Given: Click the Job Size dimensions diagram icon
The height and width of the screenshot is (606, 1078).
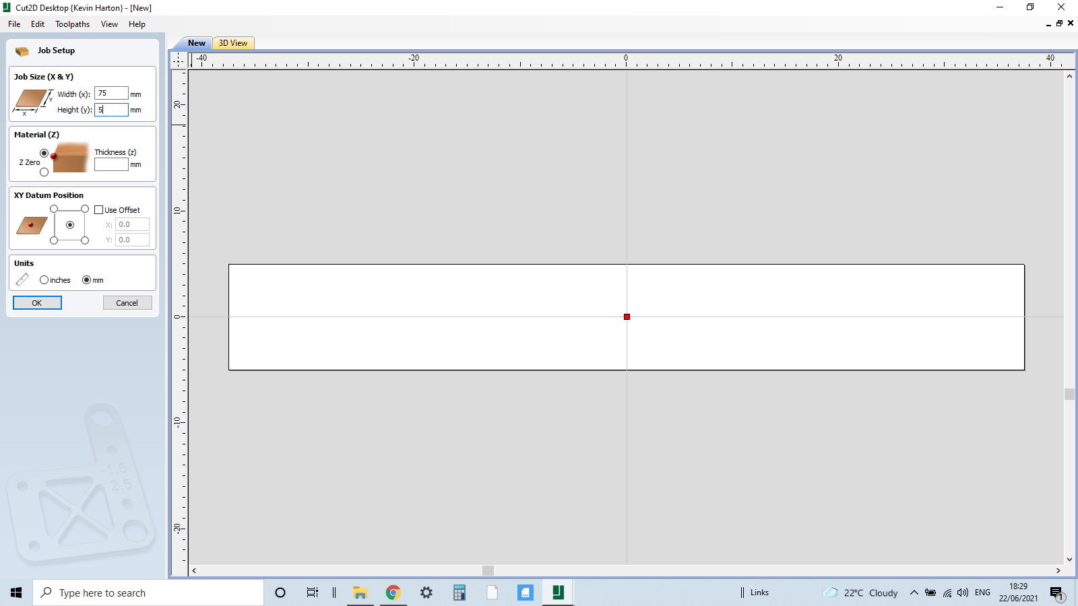Looking at the screenshot, I should [30, 100].
